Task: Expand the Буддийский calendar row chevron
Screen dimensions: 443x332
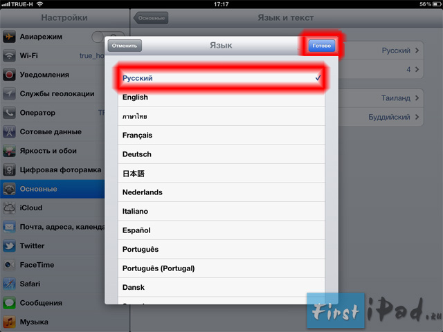Action: (x=417, y=117)
